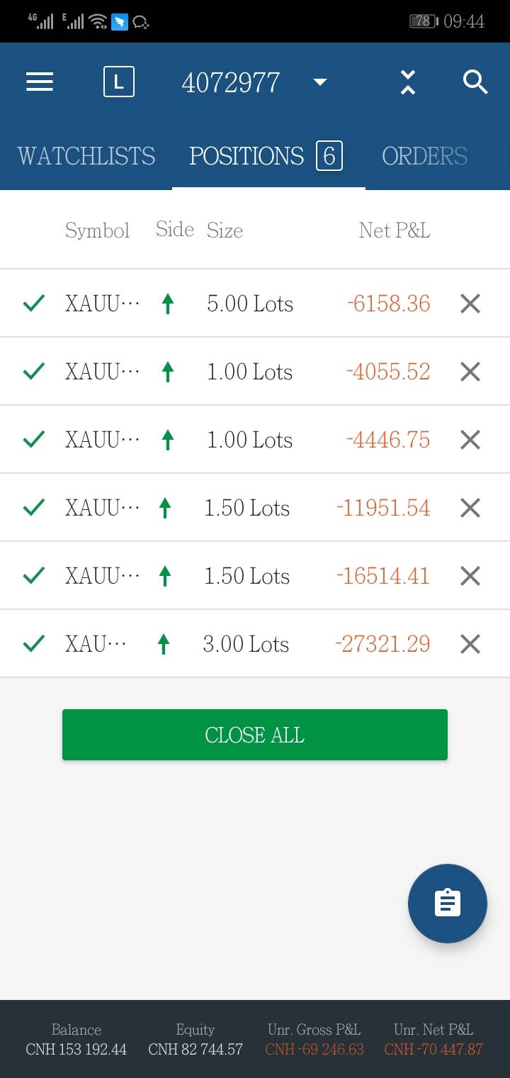The image size is (510, 1078).
Task: Sort positions by Net P&L column header
Action: click(394, 230)
